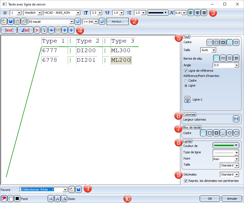Open the HiCAD - ANSI_KON font dropdown
The height and width of the screenshot is (203, 244).
pyautogui.click(x=78, y=13)
